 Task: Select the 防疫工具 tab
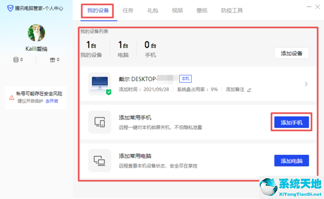click(x=232, y=10)
